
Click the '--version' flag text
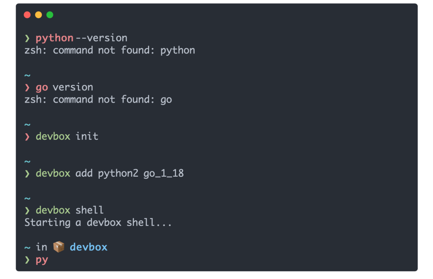pos(101,38)
